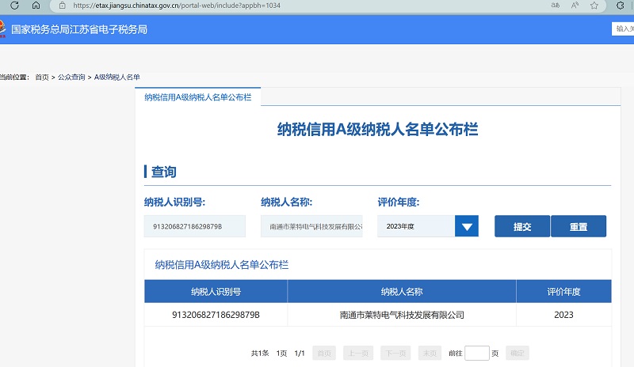The image size is (634, 367).
Task: Confirm page jump with 确定 button
Action: [x=518, y=354]
